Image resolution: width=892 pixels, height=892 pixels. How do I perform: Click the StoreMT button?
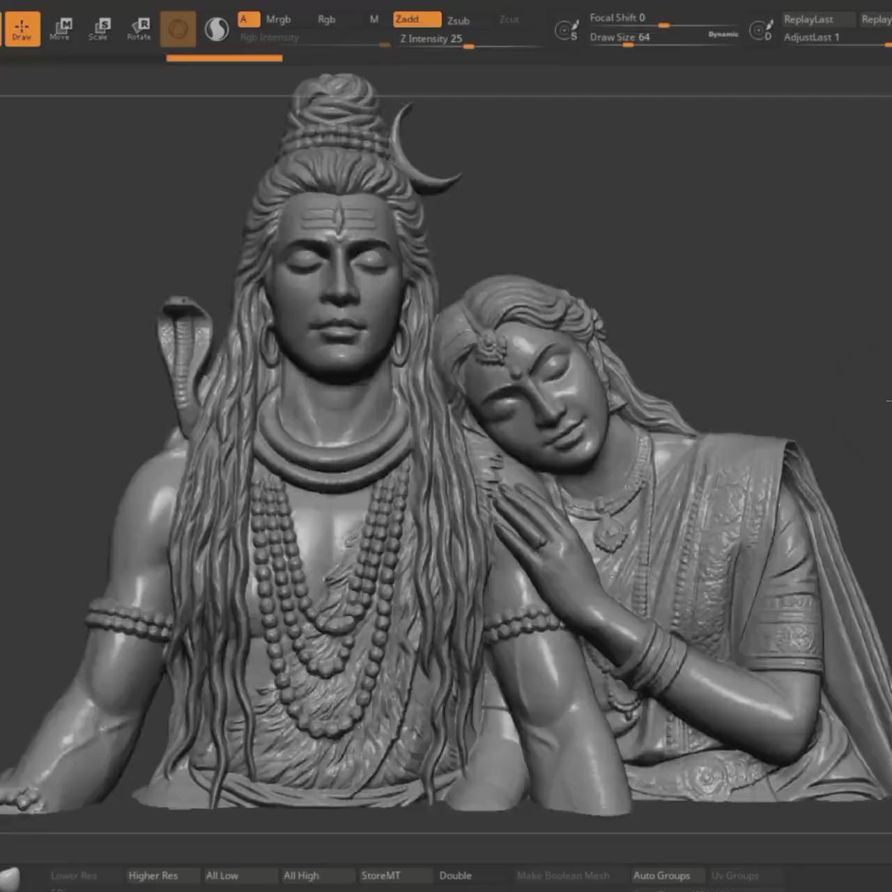[x=395, y=875]
